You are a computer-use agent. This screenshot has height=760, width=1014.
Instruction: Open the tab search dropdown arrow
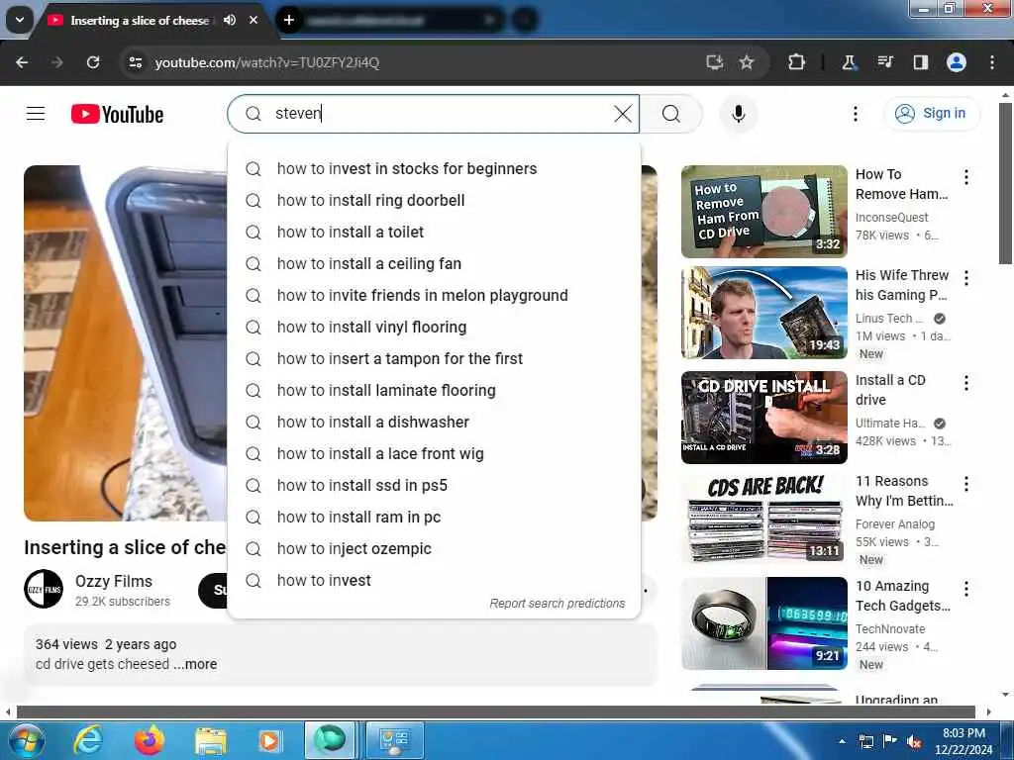tap(20, 20)
